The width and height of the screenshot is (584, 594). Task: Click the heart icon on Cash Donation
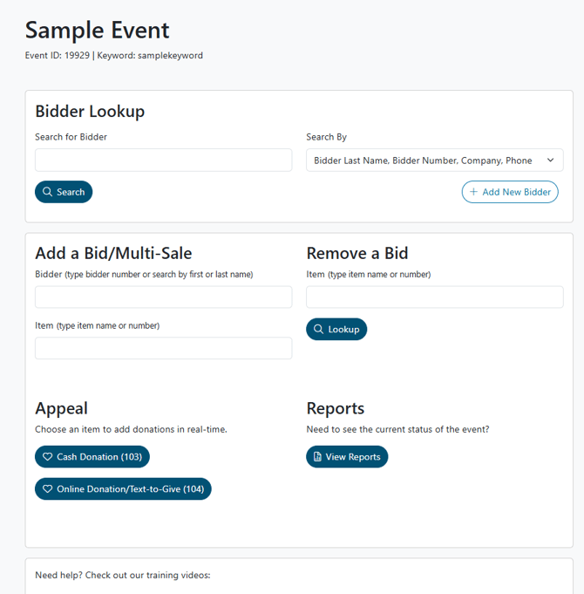48,457
